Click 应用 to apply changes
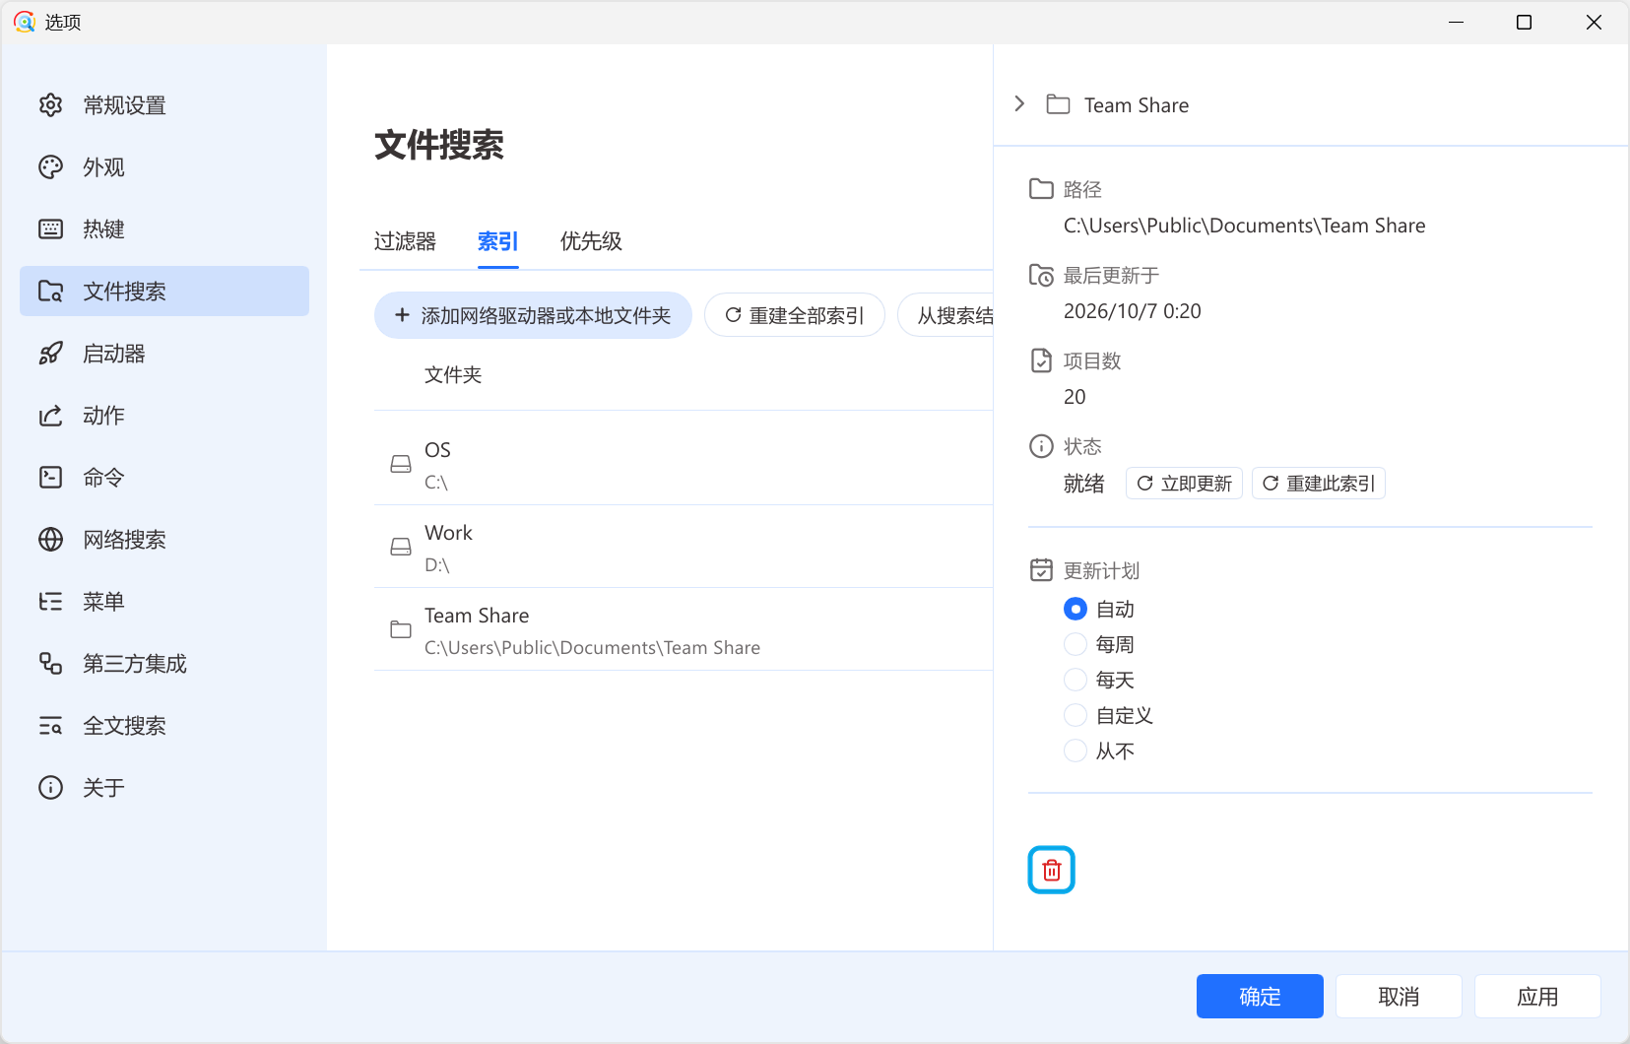Image resolution: width=1630 pixels, height=1044 pixels. (x=1537, y=997)
